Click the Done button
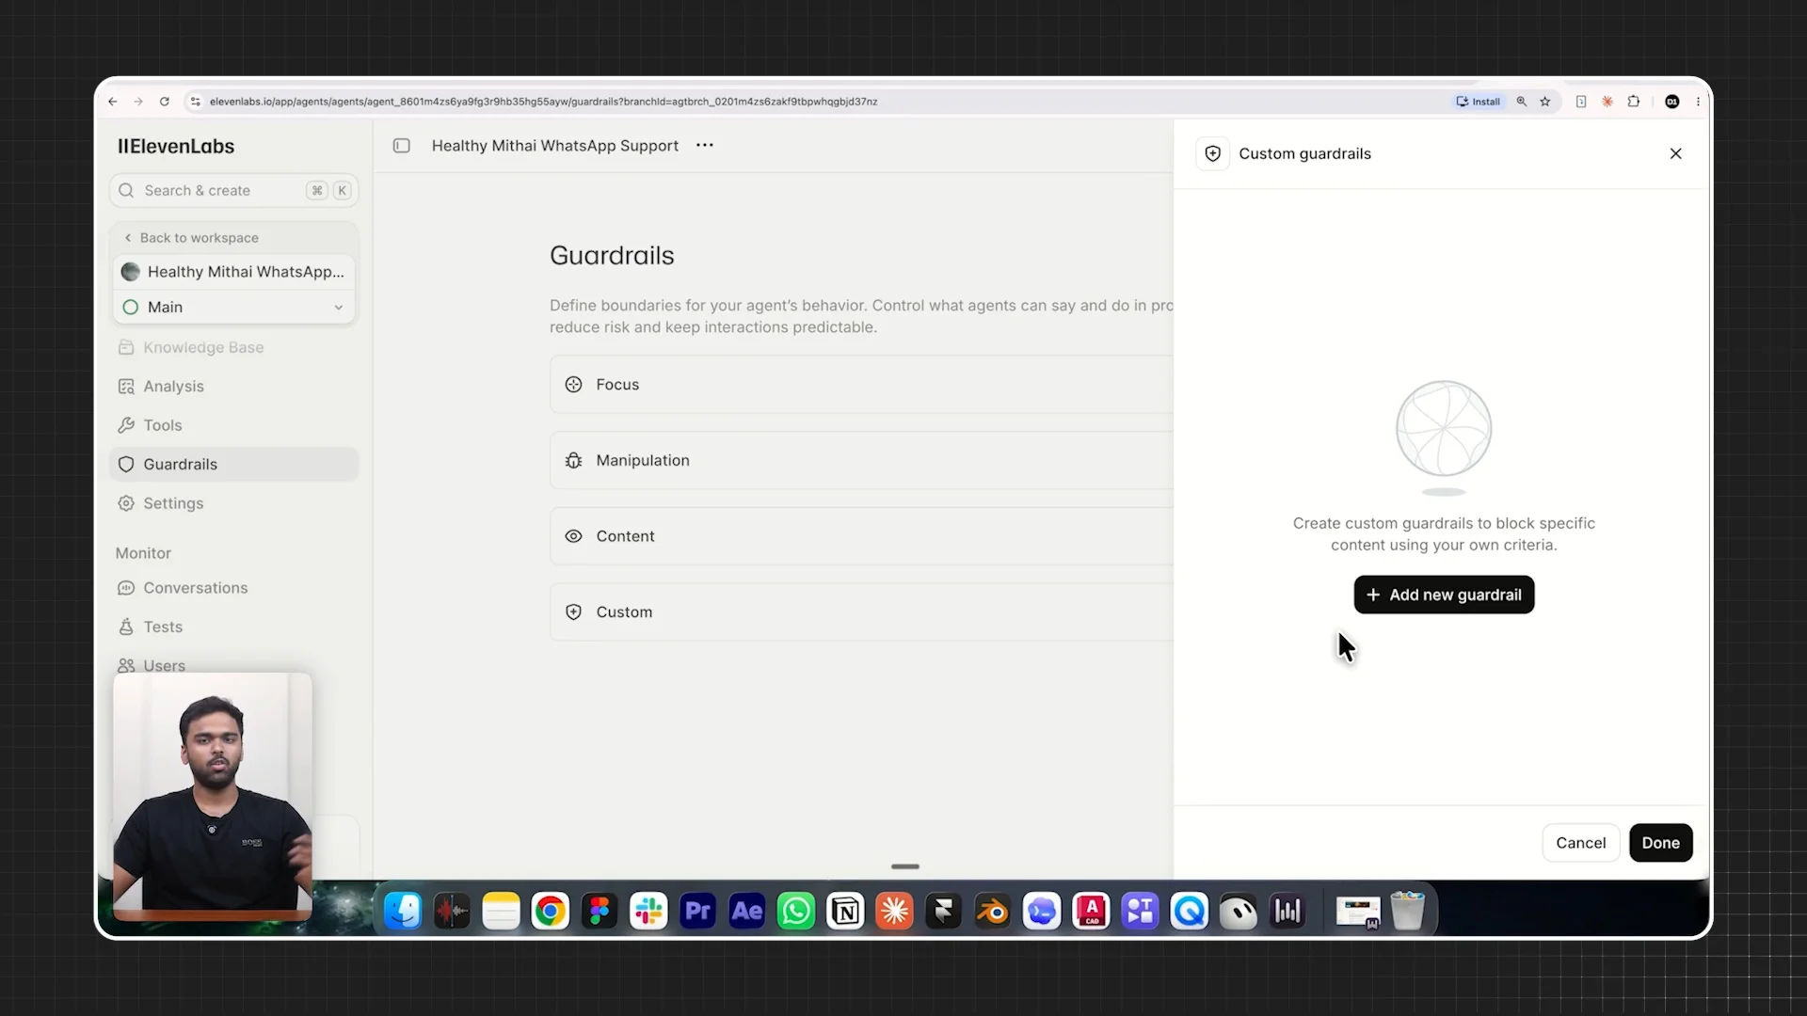This screenshot has width=1807, height=1016. (1660, 843)
